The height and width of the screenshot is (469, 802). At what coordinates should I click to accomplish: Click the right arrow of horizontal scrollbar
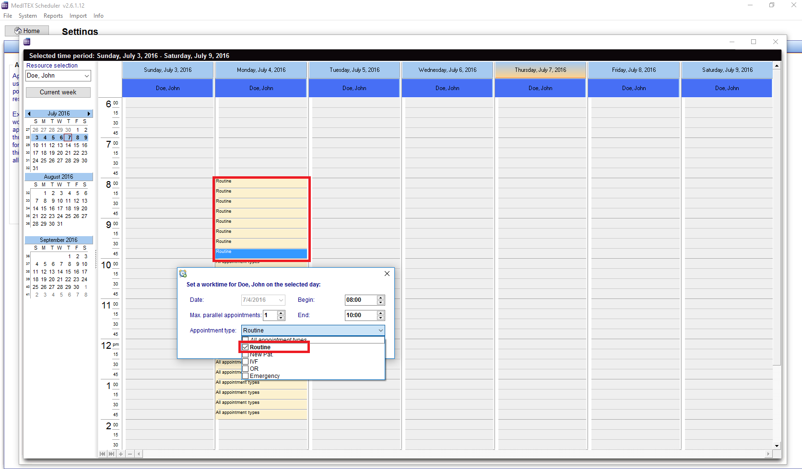(768, 454)
